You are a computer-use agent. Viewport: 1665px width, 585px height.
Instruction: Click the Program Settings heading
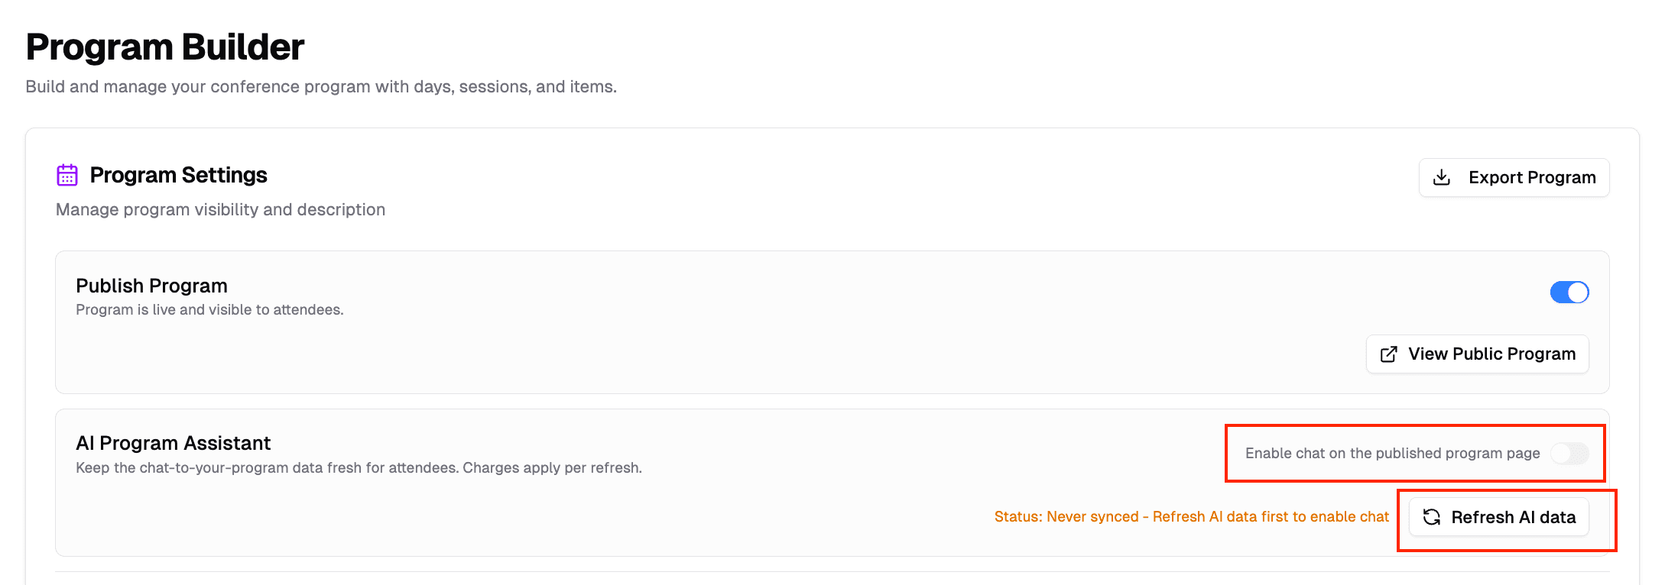(x=178, y=175)
